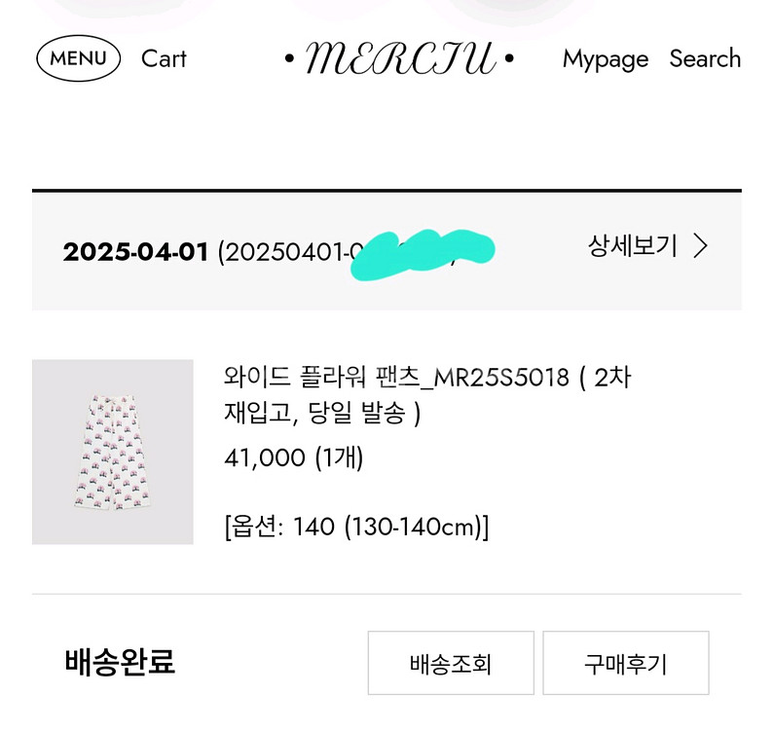The height and width of the screenshot is (730, 774).
Task: Click the 배송완료 delivery status label
Action: coord(120,662)
